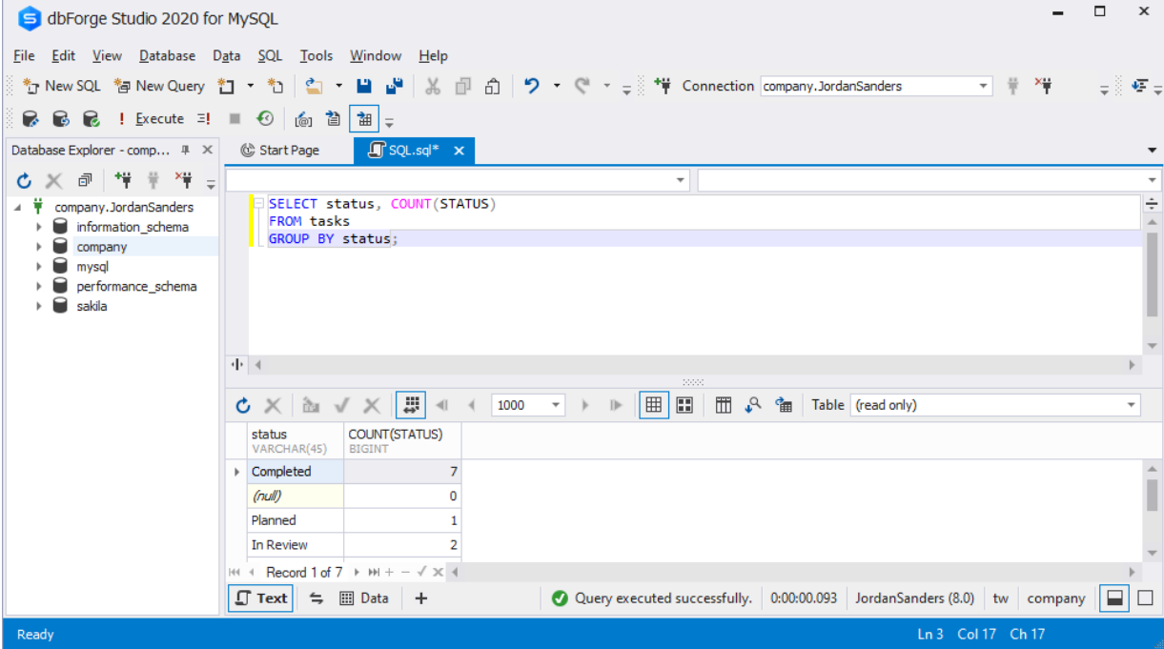
Task: Toggle the Data view button
Action: (363, 598)
